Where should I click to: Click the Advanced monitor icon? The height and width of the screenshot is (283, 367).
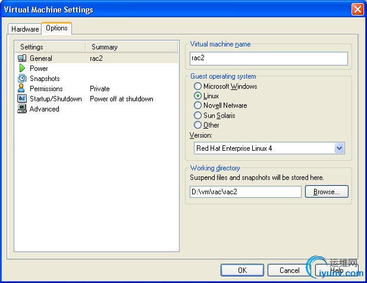coord(22,108)
